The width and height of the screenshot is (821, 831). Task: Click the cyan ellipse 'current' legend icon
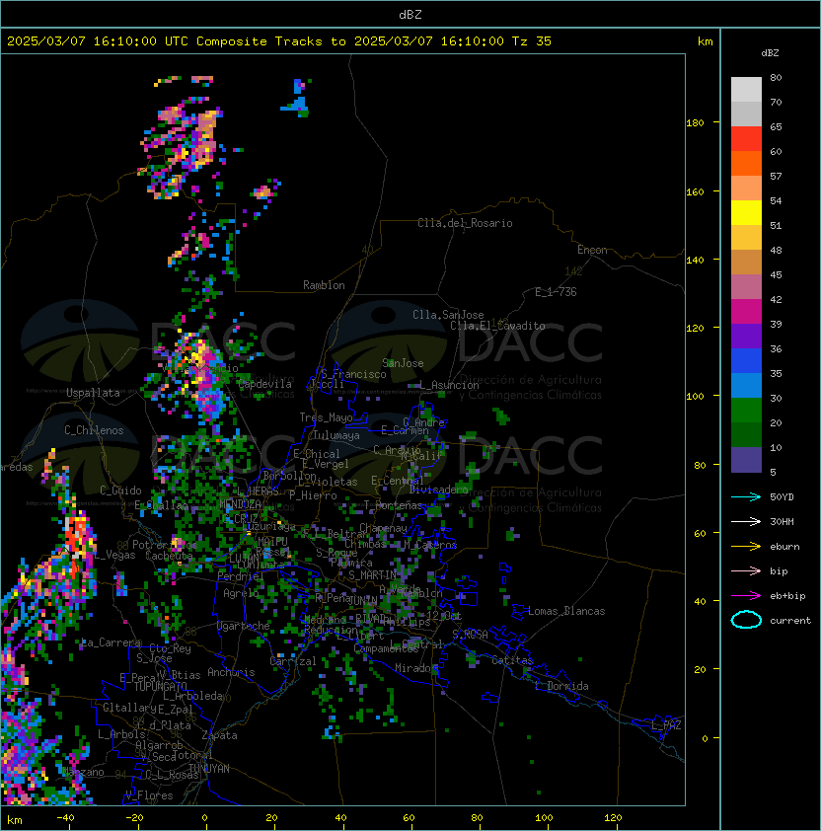pyautogui.click(x=746, y=620)
